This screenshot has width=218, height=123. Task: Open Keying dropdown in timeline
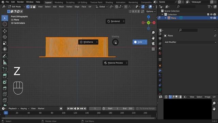coord(25,109)
